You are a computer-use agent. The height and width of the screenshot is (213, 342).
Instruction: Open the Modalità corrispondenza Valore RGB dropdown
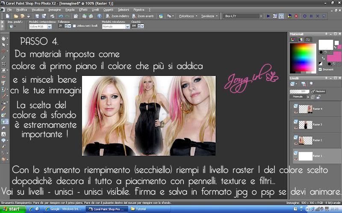pos(49,26)
